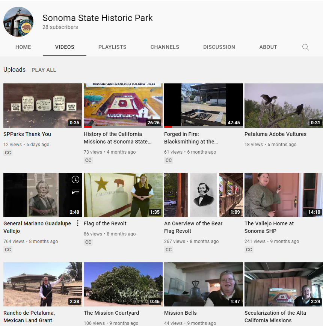Image resolution: width=323 pixels, height=326 pixels.
Task: Open The Mission Courtyard title link
Action: (111, 313)
